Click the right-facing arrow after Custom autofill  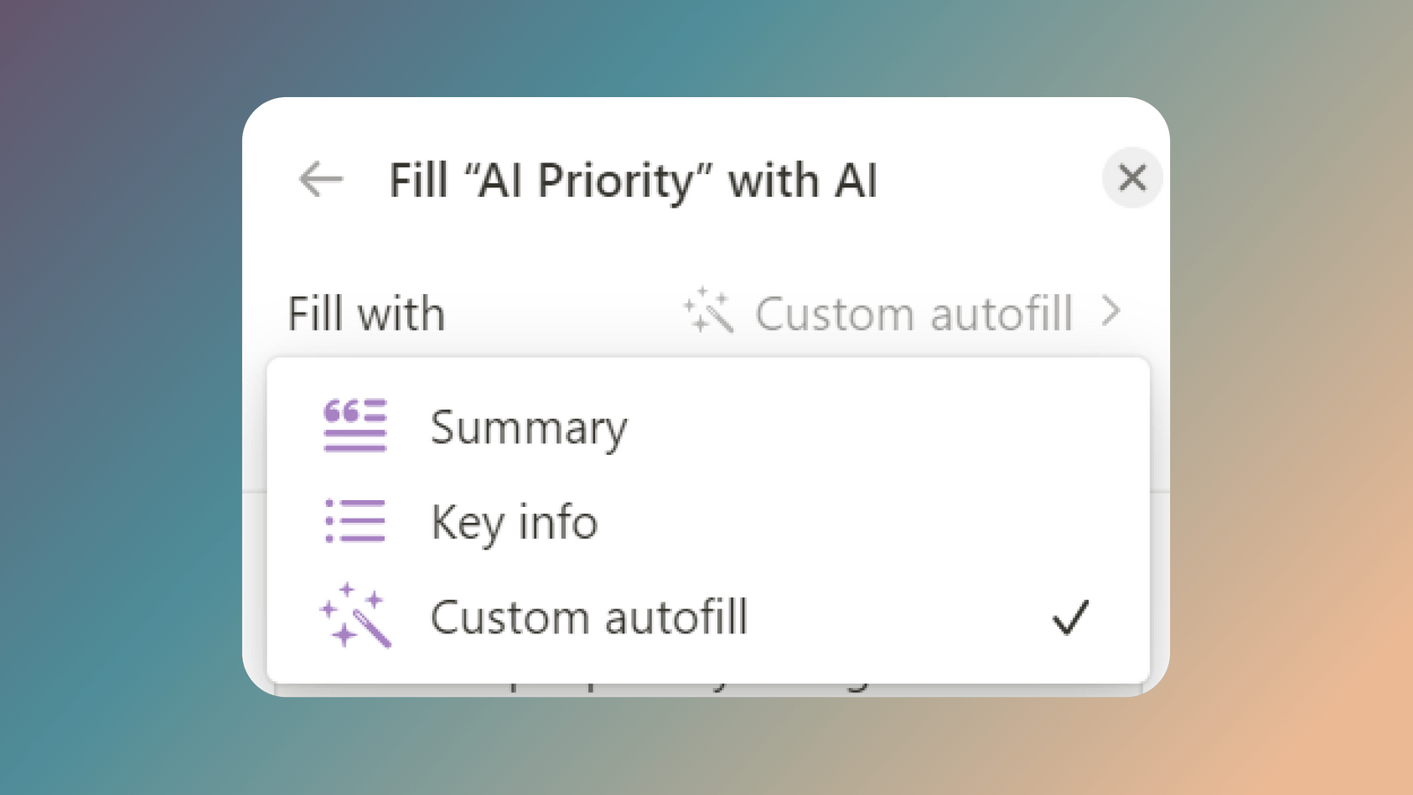click(1112, 311)
